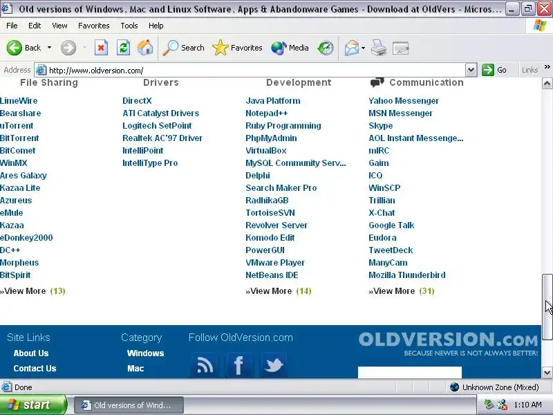Open the DirectX link
The height and width of the screenshot is (415, 553).
137,100
